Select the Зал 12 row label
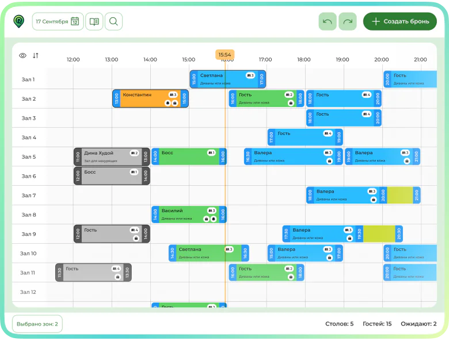The image size is (449, 341). (29, 292)
